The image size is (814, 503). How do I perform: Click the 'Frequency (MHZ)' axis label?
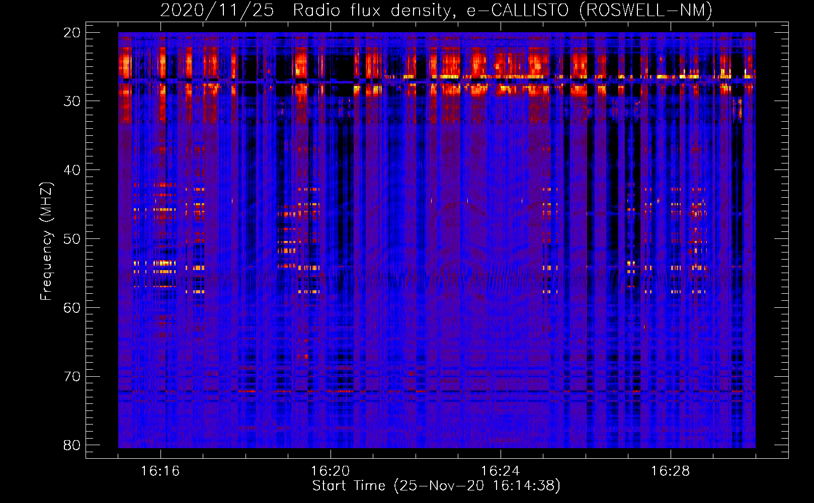pyautogui.click(x=46, y=241)
